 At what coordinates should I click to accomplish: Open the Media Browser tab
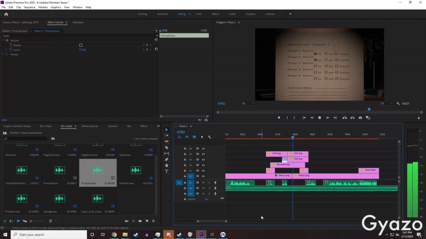click(x=90, y=126)
